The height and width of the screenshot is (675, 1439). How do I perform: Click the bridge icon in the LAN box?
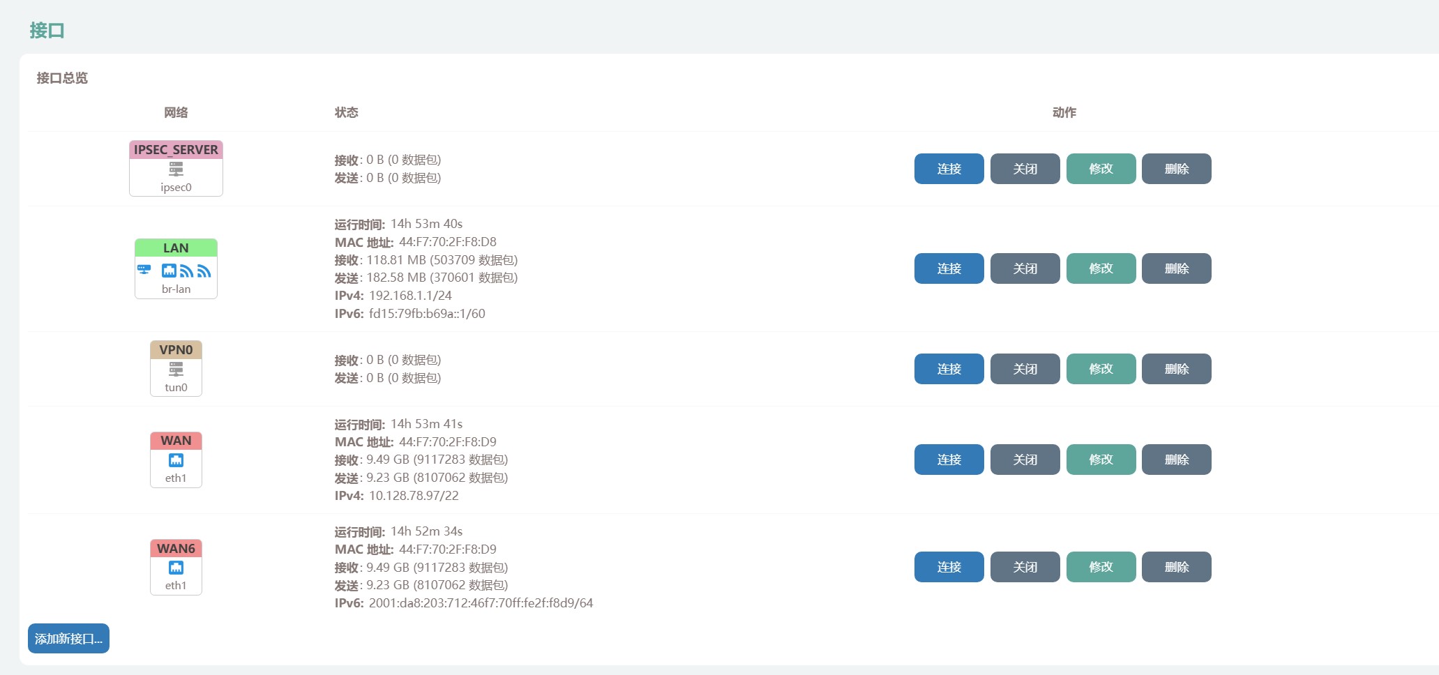pyautogui.click(x=144, y=270)
